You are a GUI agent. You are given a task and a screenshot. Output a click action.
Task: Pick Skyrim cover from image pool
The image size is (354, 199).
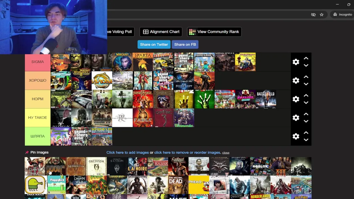click(117, 166)
